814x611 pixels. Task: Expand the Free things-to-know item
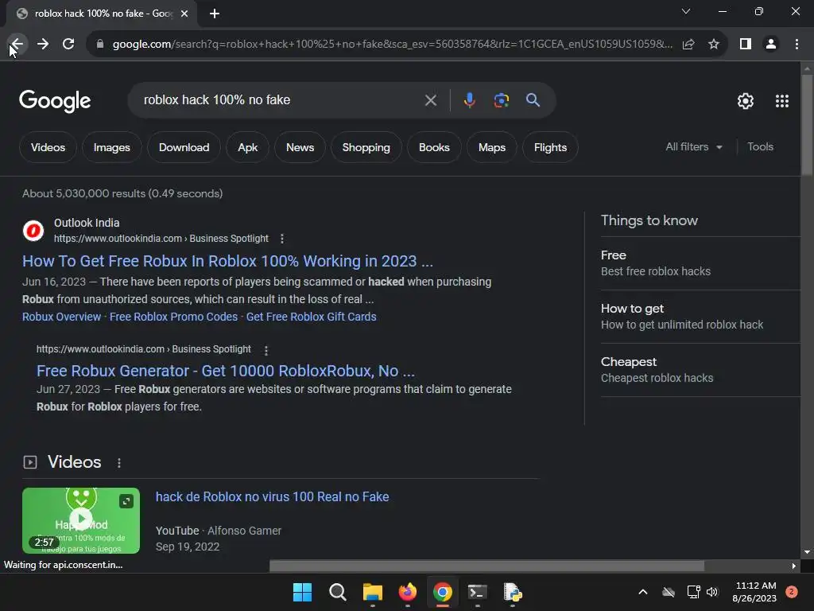coord(700,263)
